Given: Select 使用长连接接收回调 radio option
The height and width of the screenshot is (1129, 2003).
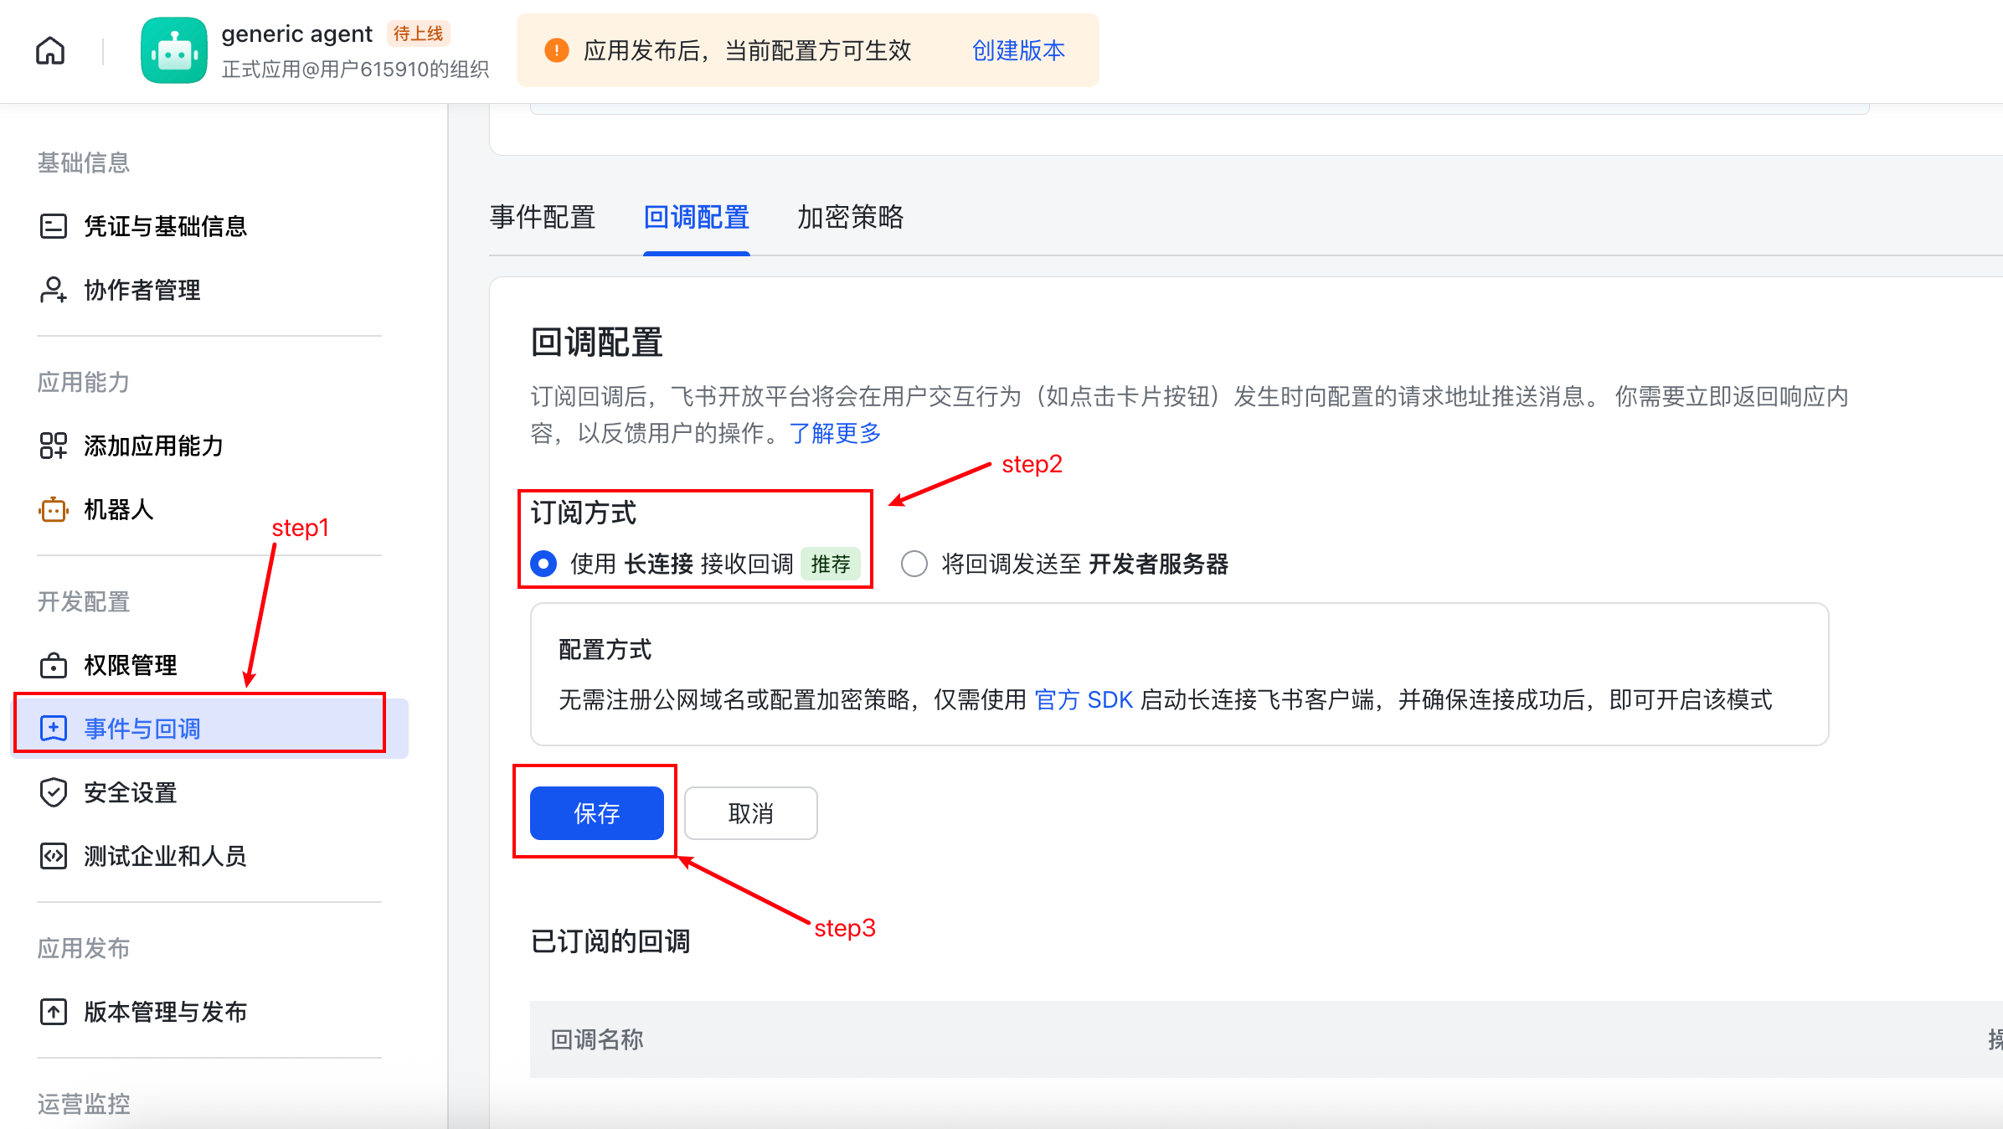Looking at the screenshot, I should [x=543, y=564].
